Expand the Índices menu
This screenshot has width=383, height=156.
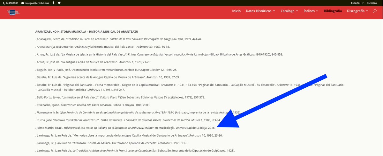(311, 11)
